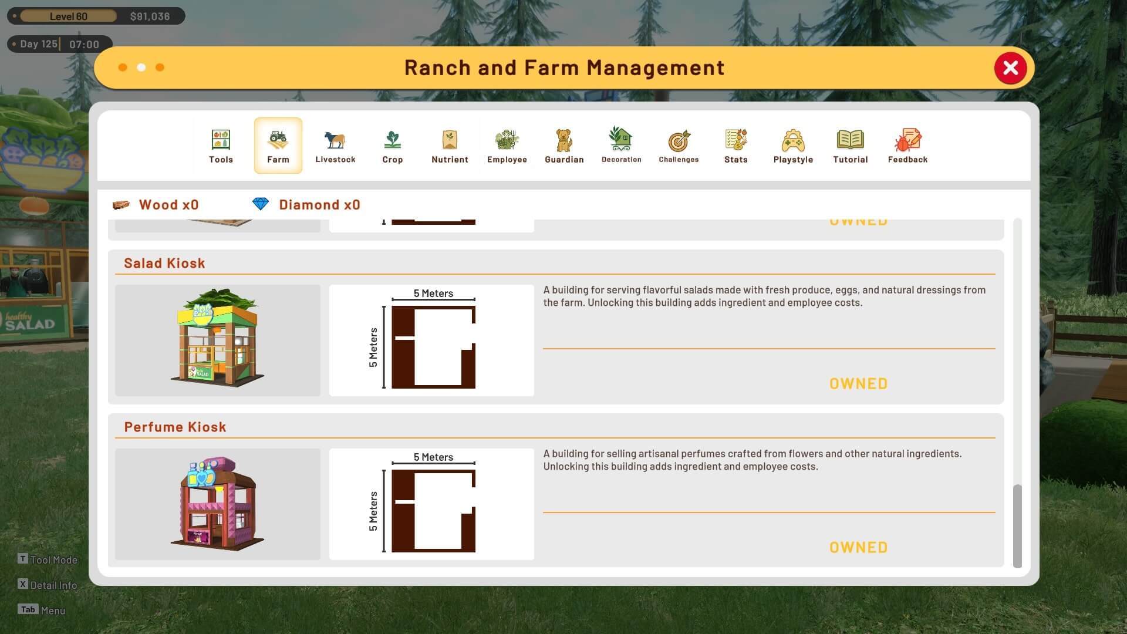Click the Perfume Kiosk floor plan diagram

click(431, 504)
